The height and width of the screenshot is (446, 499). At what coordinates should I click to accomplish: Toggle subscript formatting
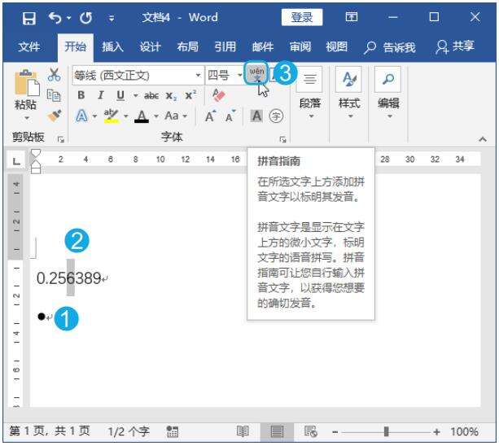tap(171, 96)
